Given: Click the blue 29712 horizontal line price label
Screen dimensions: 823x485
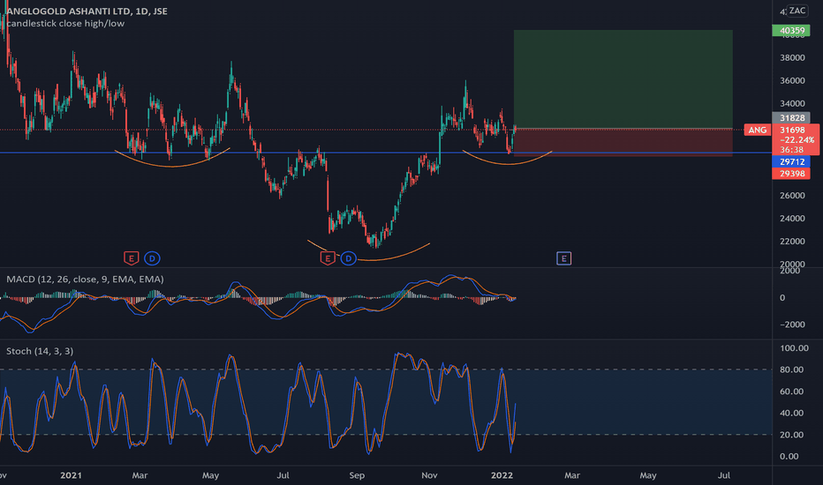Looking at the screenshot, I should point(791,161).
